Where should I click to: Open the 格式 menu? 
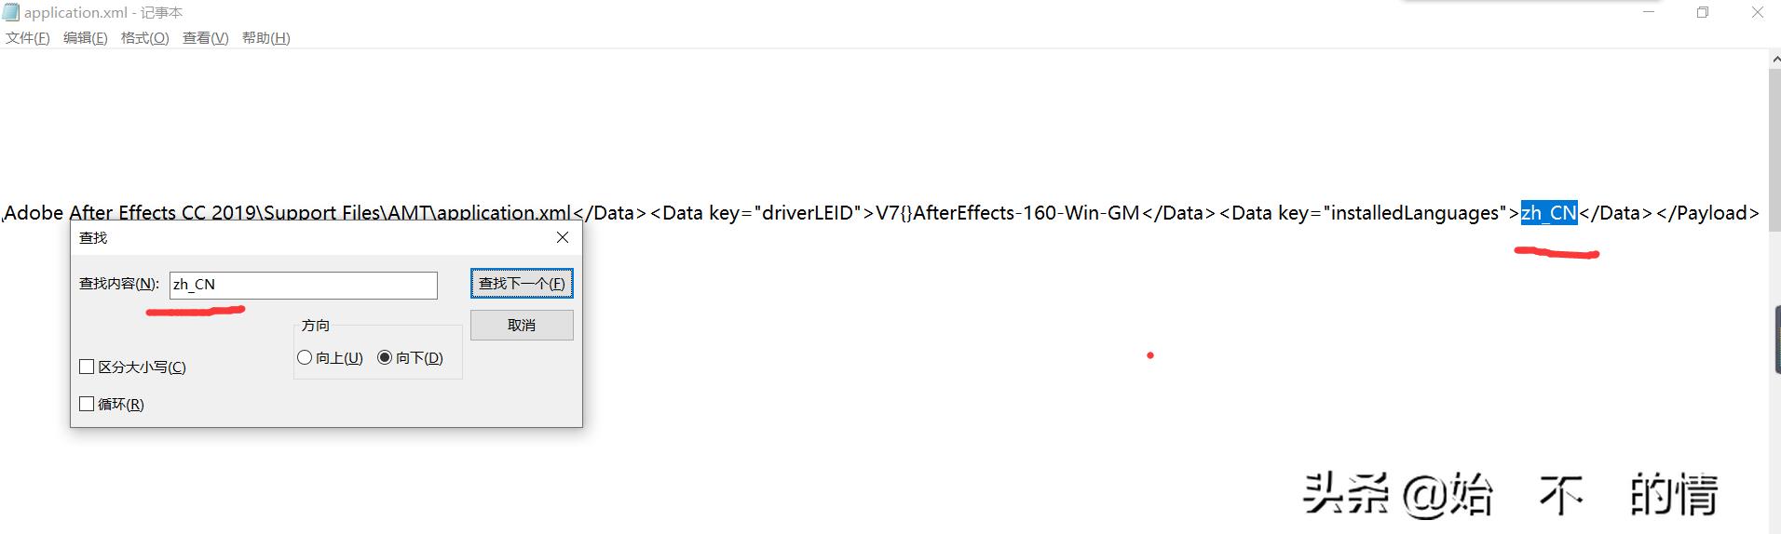coord(145,38)
